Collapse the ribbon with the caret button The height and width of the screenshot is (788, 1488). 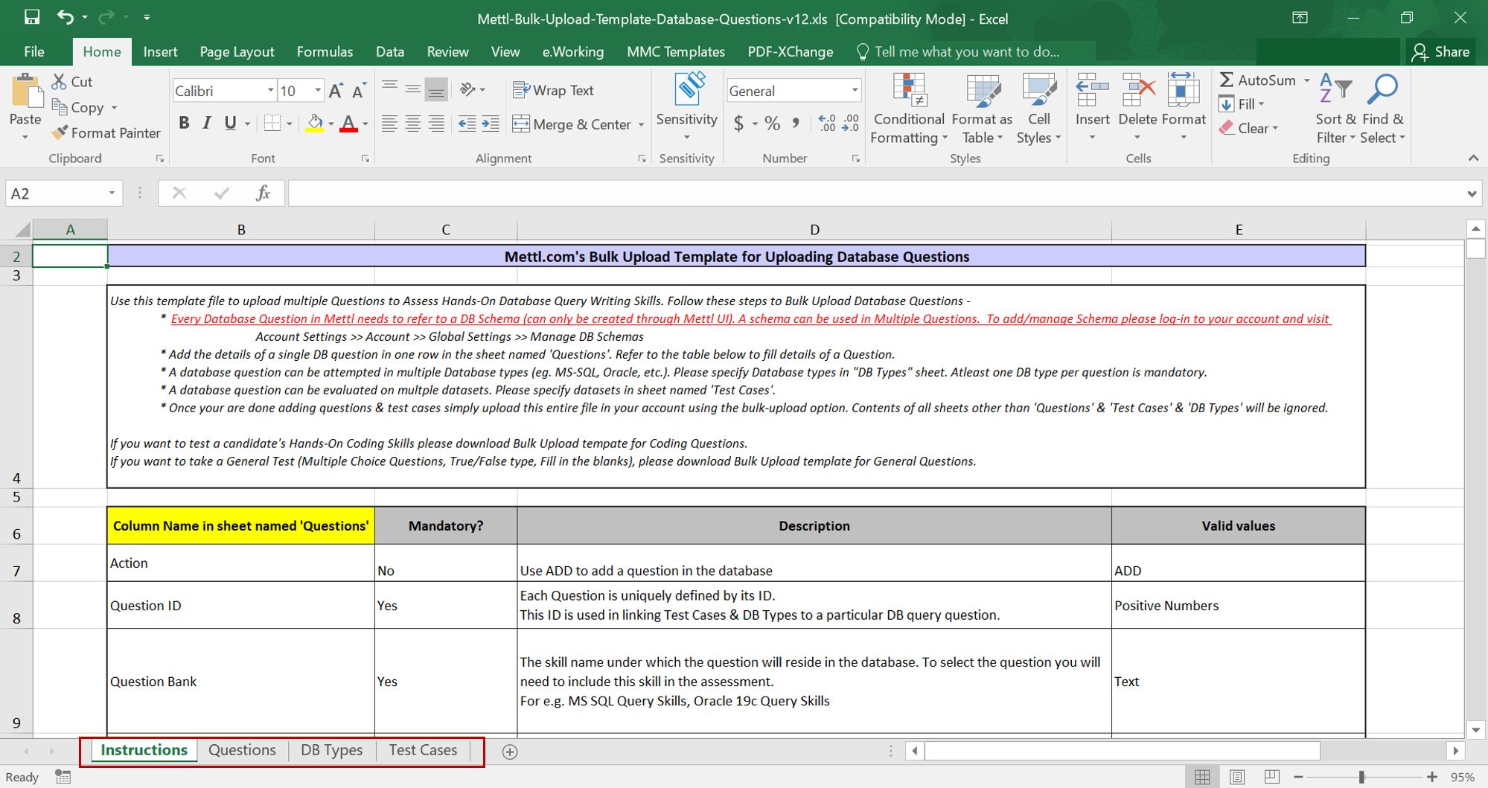click(1473, 158)
